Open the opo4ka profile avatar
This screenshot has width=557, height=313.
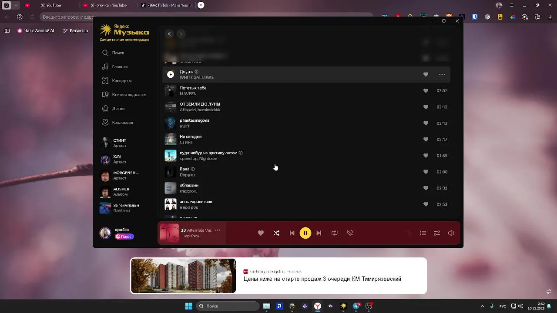[105, 233]
